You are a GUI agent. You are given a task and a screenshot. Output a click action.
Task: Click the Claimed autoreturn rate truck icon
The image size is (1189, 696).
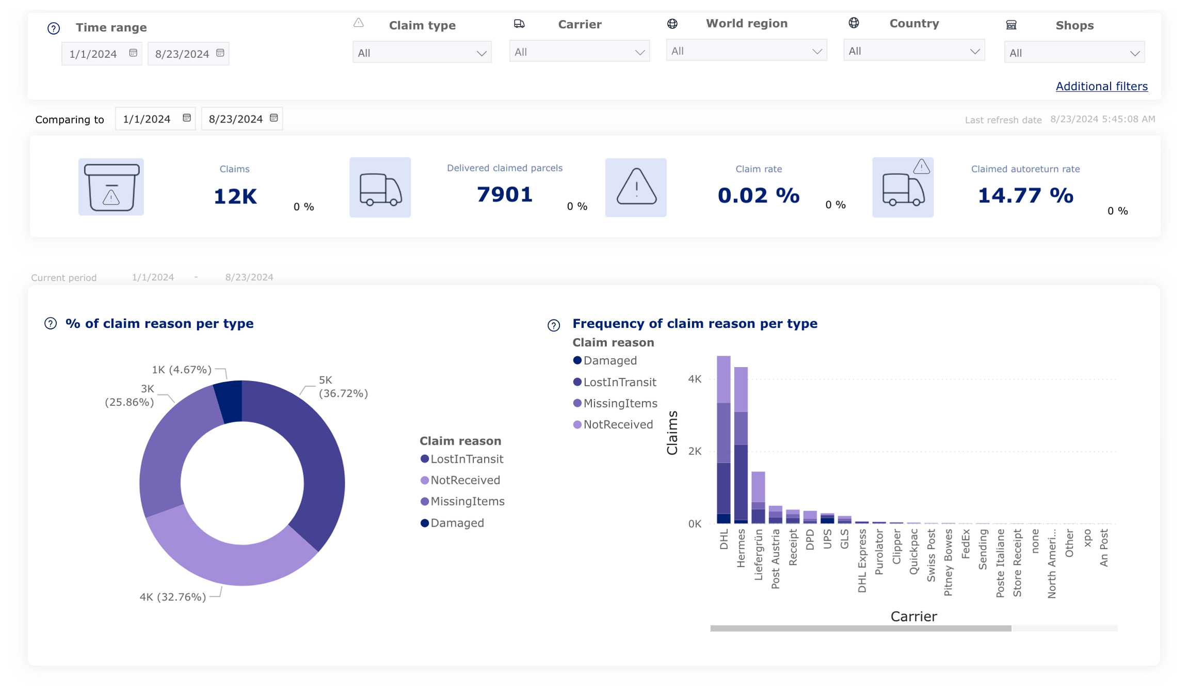(x=903, y=188)
